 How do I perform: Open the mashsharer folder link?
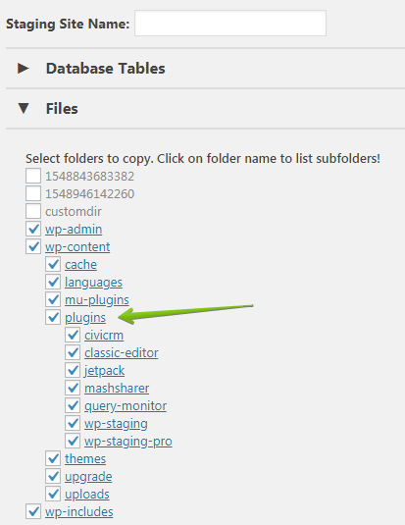pos(117,388)
